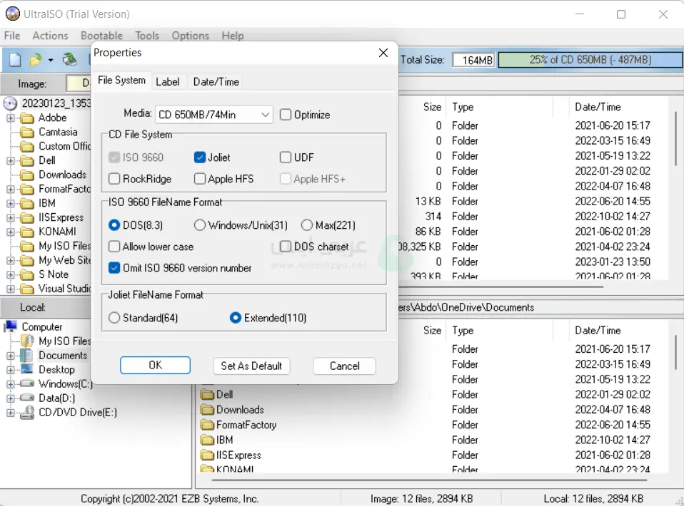
Task: Click the Windows(C:) drive icon
Action: click(x=27, y=384)
